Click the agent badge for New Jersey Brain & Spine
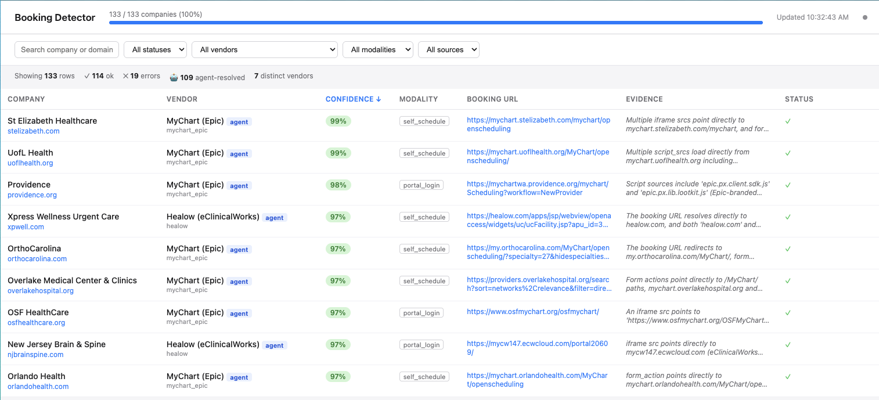 click(x=275, y=345)
